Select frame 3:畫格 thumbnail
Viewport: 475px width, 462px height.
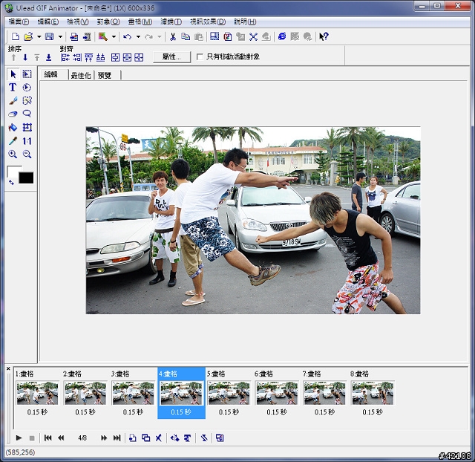point(133,393)
